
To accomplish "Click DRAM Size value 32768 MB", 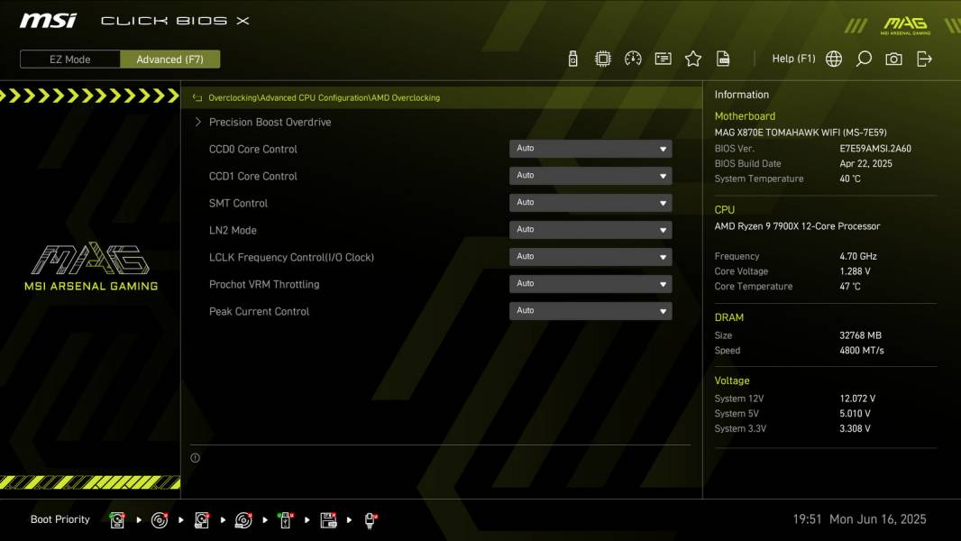I will point(861,335).
